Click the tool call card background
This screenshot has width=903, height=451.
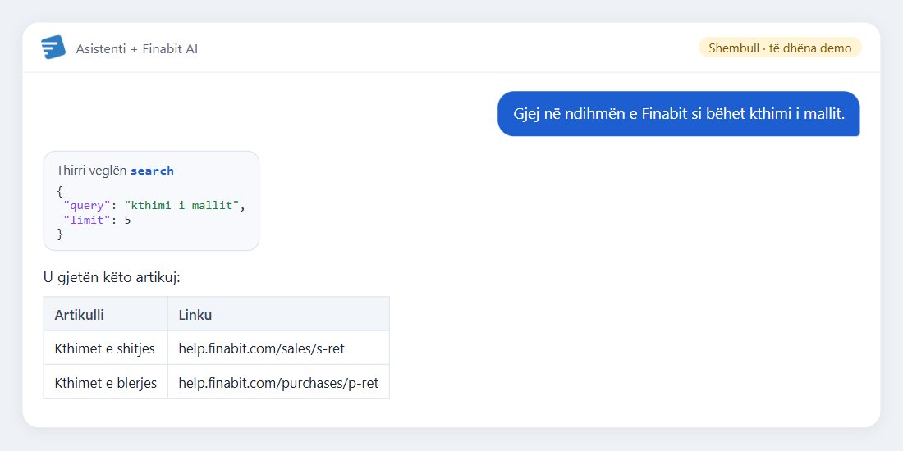pyautogui.click(x=152, y=201)
